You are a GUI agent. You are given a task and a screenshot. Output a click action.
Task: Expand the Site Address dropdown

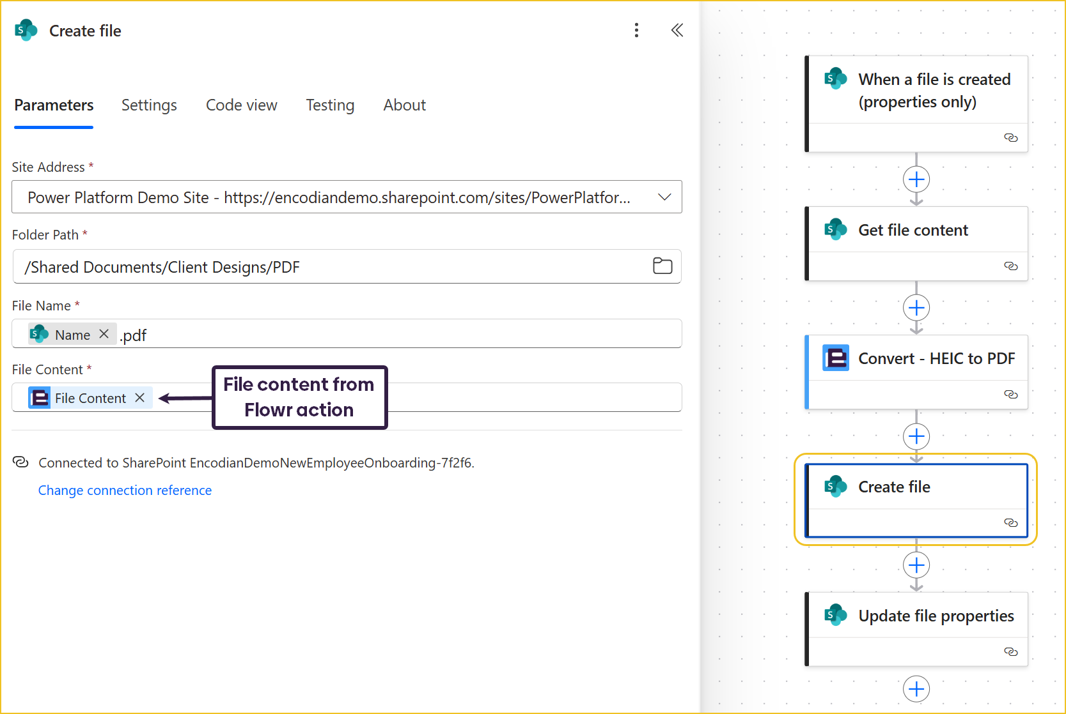point(664,197)
